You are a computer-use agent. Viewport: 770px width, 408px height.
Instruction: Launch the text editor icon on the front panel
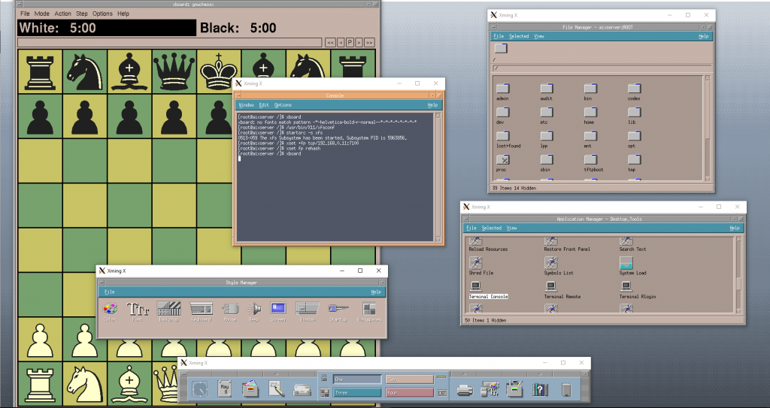coord(277,389)
